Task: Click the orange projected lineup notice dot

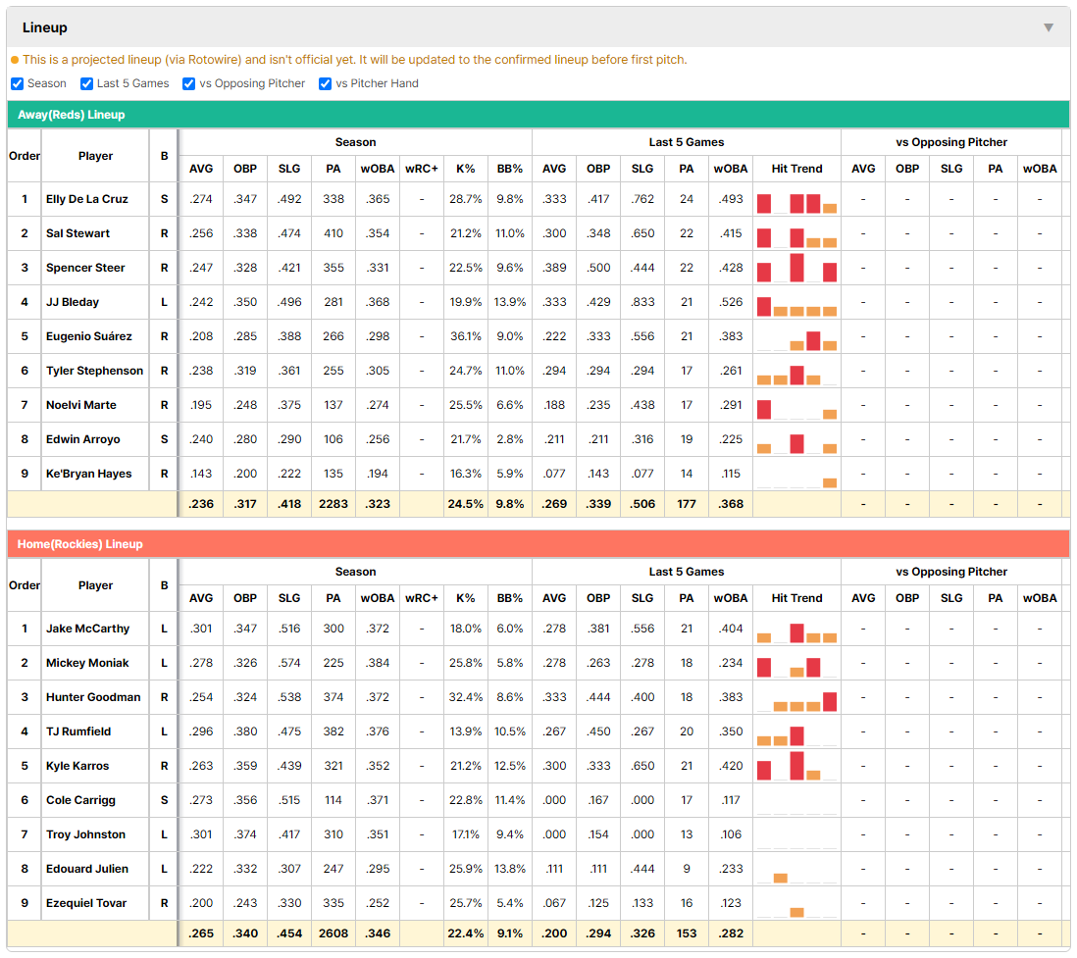Action: coord(15,60)
